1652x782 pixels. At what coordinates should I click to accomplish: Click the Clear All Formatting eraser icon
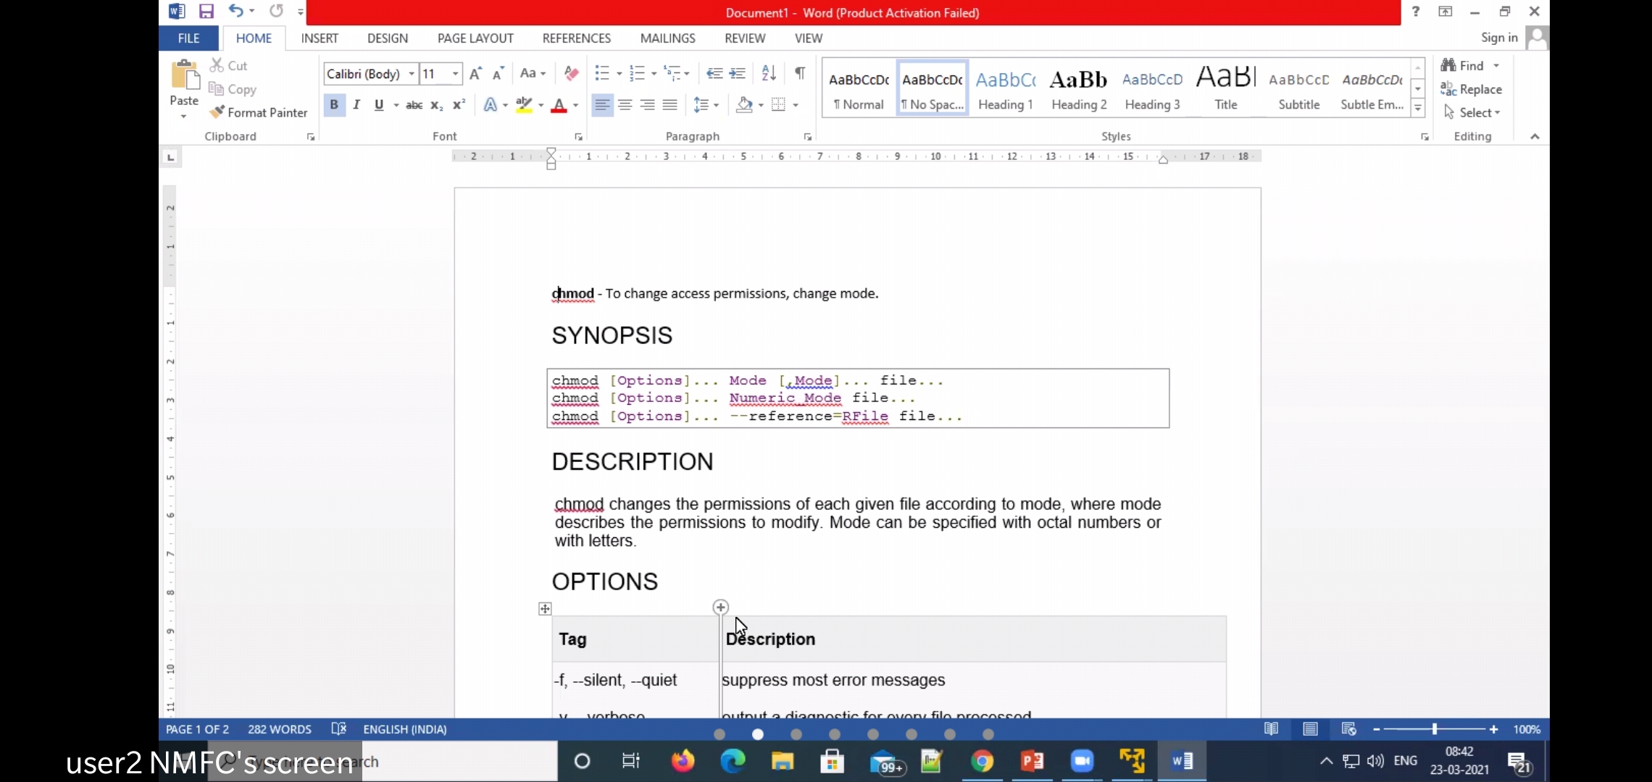click(x=571, y=73)
